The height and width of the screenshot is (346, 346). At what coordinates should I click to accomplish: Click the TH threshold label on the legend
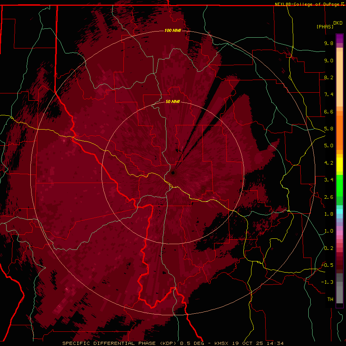coord(330,299)
